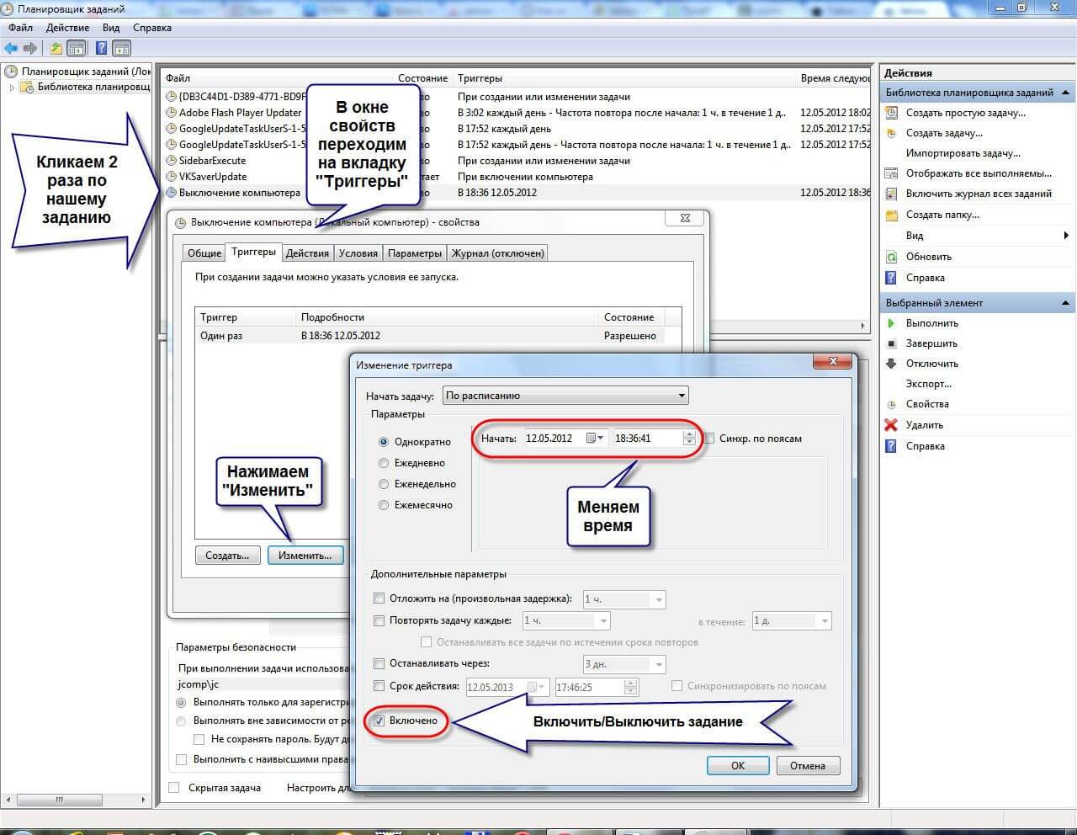The image size is (1077, 835).
Task: Enable the 'Отложить на (произвольная задержка)' checkbox
Action: point(379,598)
